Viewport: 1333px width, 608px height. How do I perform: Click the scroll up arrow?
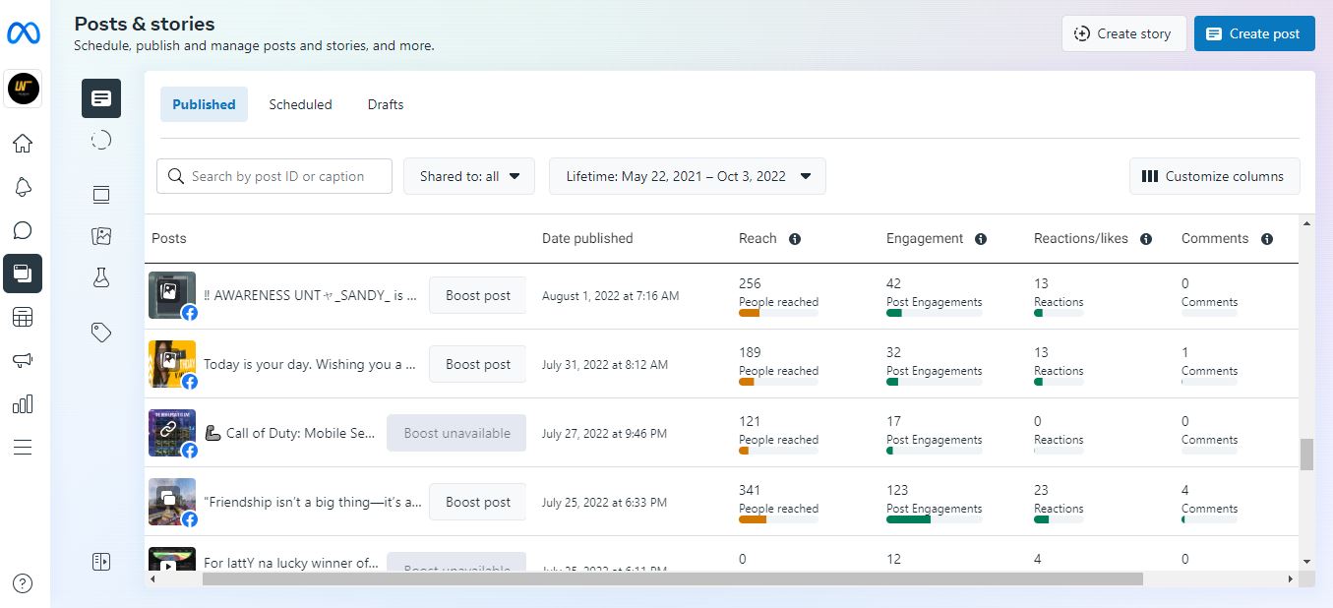[1306, 223]
